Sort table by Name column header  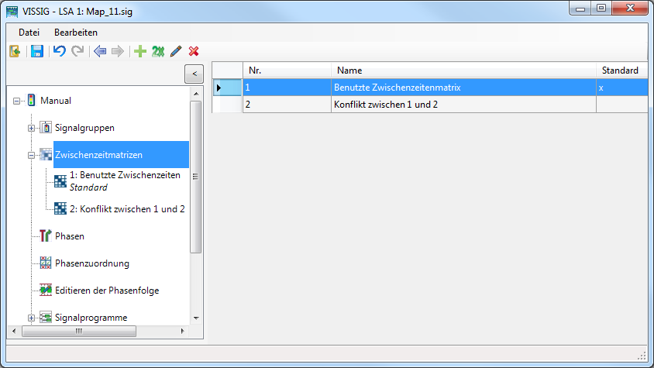pyautogui.click(x=463, y=71)
